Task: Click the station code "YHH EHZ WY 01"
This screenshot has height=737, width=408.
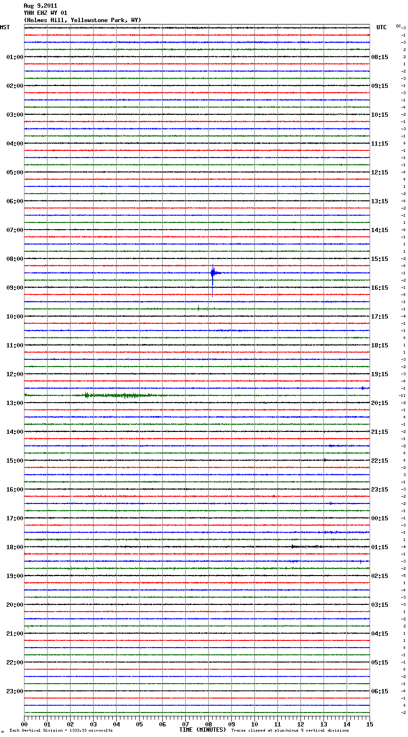Action: point(46,13)
